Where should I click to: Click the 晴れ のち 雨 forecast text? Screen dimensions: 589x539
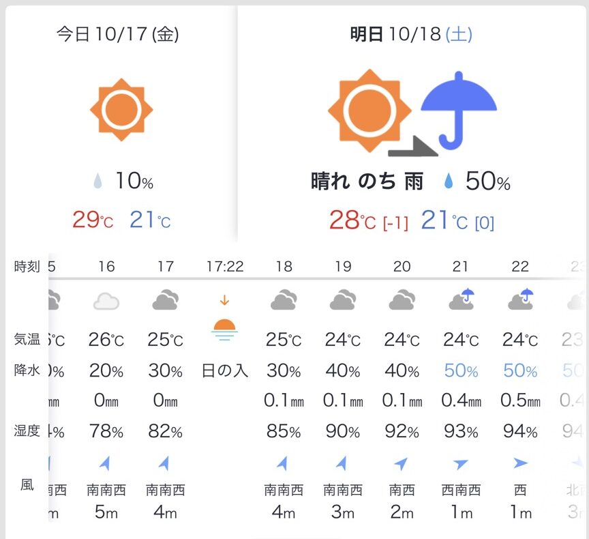(x=367, y=181)
